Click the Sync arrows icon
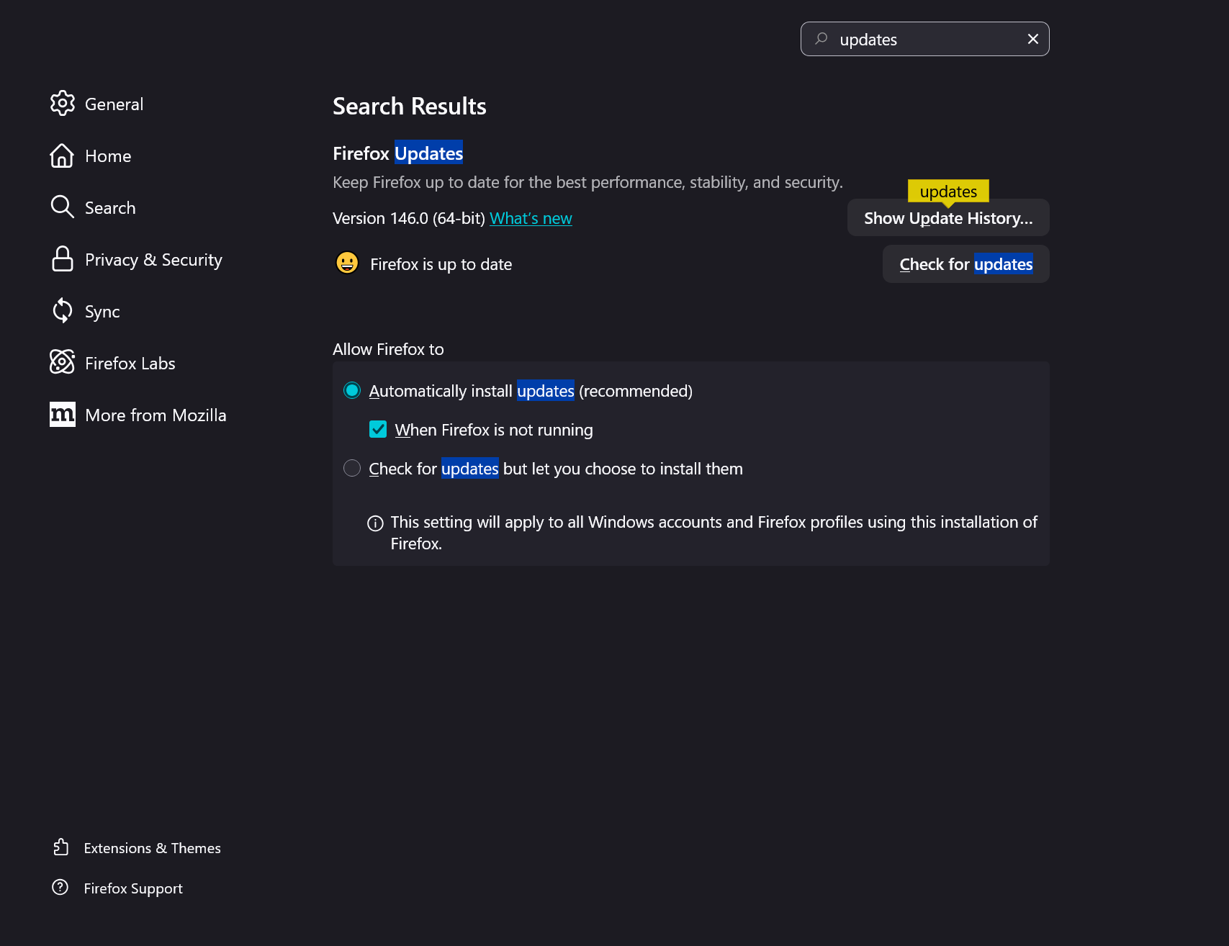The height and width of the screenshot is (946, 1229). [63, 311]
